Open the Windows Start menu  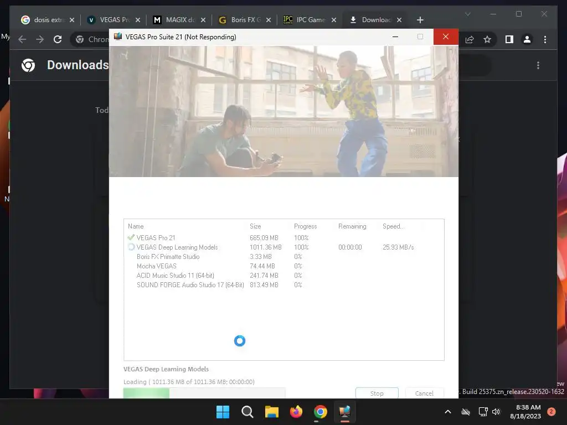click(223, 412)
